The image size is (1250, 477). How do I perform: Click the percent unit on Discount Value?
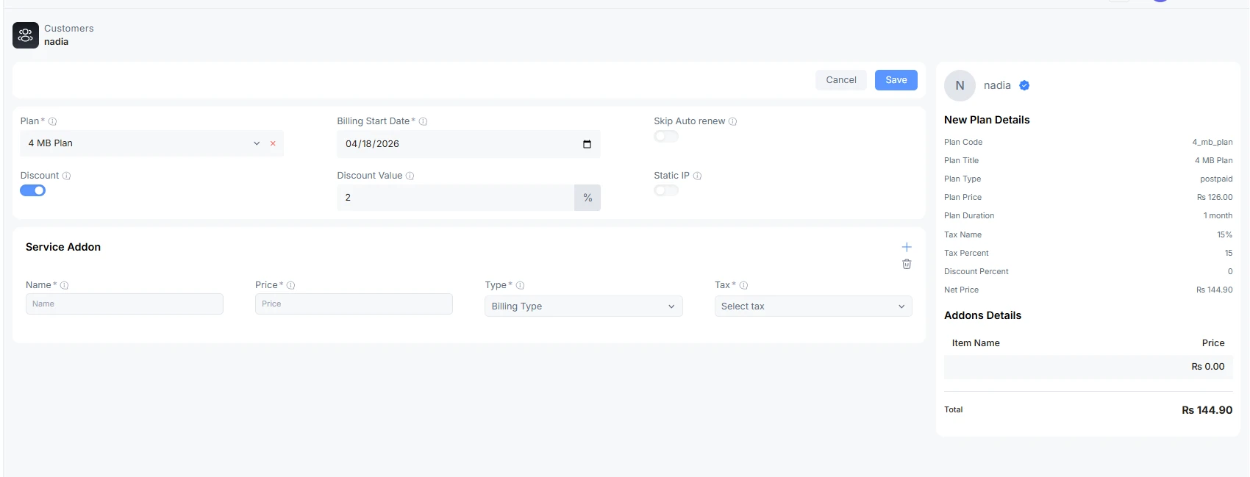click(587, 198)
